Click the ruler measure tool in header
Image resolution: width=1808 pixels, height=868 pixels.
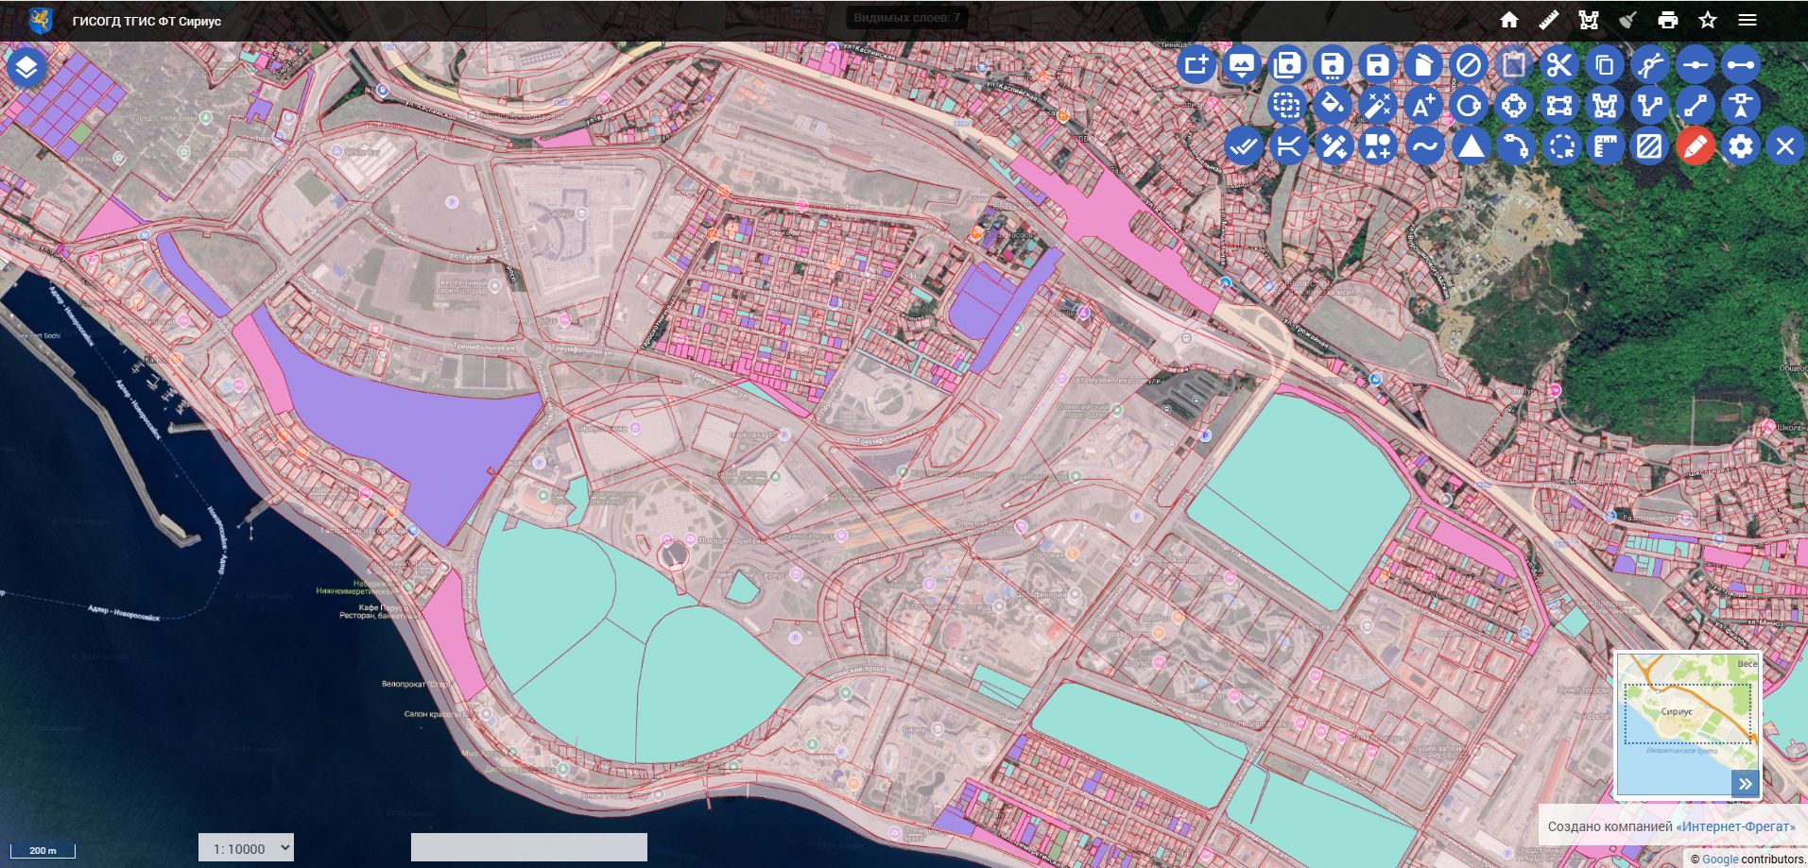coord(1548,20)
